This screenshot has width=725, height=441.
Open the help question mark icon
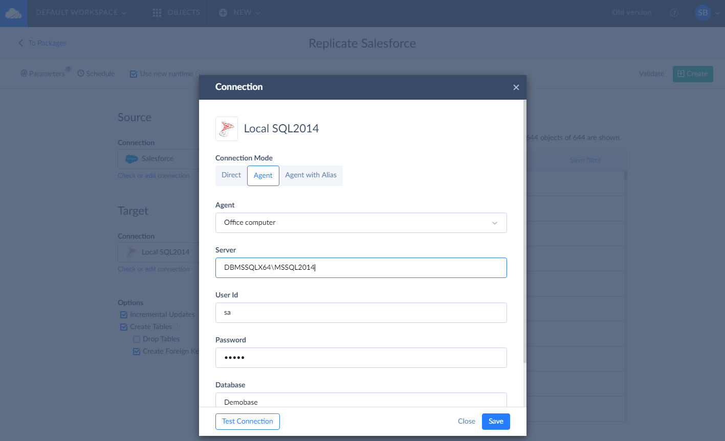coord(674,13)
